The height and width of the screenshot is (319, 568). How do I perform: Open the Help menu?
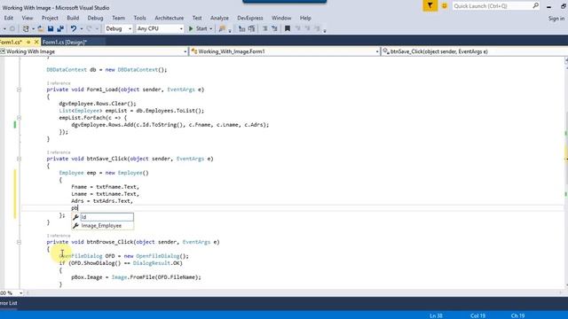click(305, 18)
